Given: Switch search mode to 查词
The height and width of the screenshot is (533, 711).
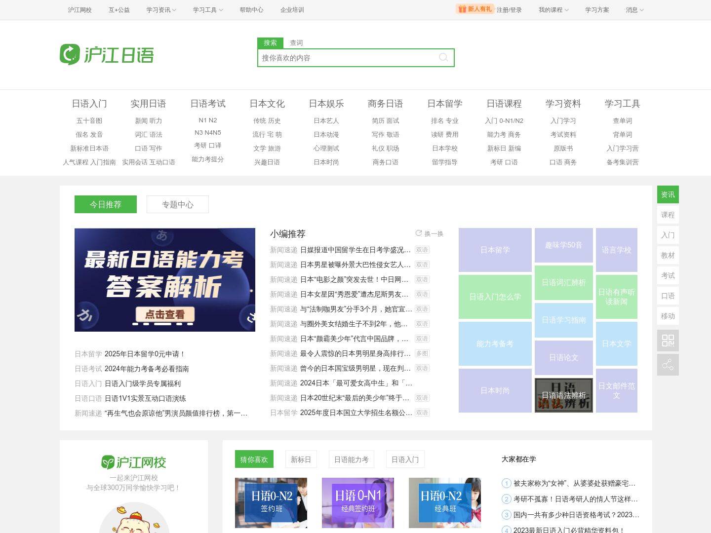Looking at the screenshot, I should (x=296, y=43).
